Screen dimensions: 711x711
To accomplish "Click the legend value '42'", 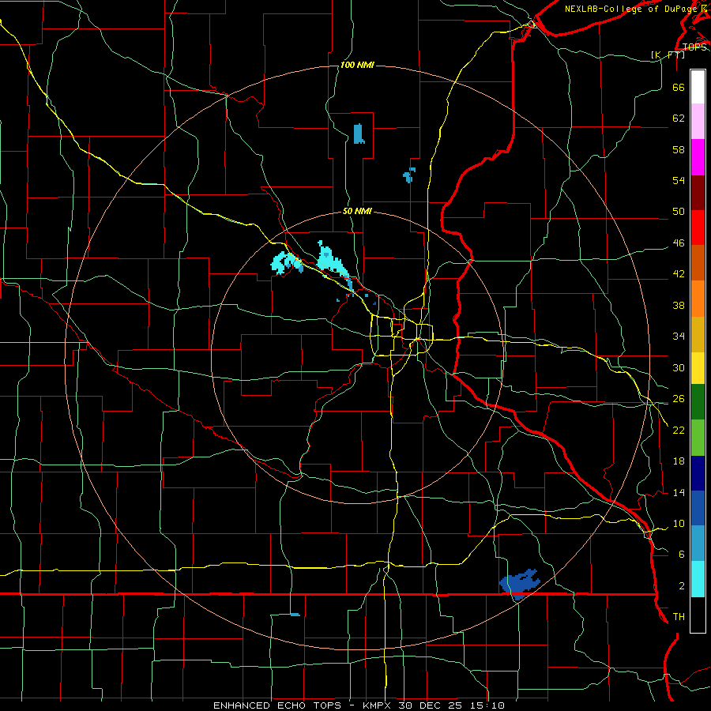I will coord(679,274).
